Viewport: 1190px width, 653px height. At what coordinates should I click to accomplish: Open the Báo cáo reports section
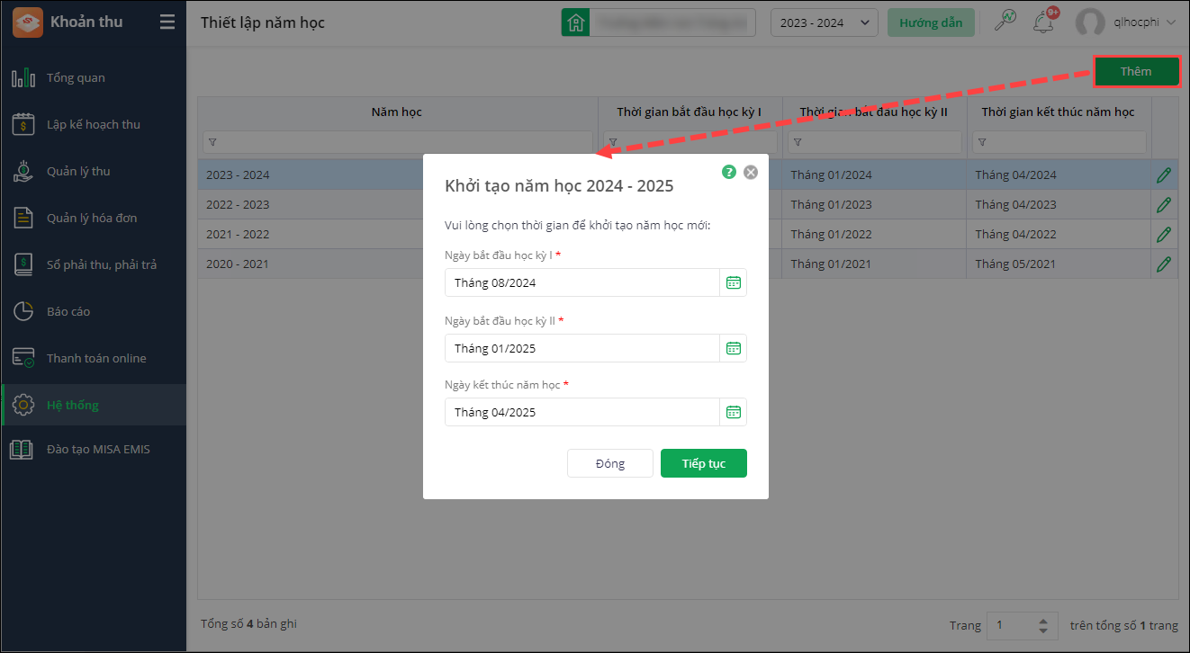pos(94,312)
